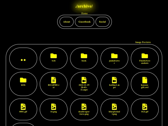Viewport: 168px width, 126px height.
Task: Click the 'book' folder name text
Action: 84,61
